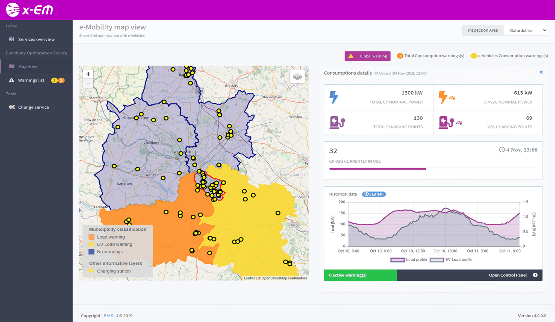Image resolution: width=555 pixels, height=322 pixels.
Task: Click the Warnings list triangle icon
Action: pos(12,80)
